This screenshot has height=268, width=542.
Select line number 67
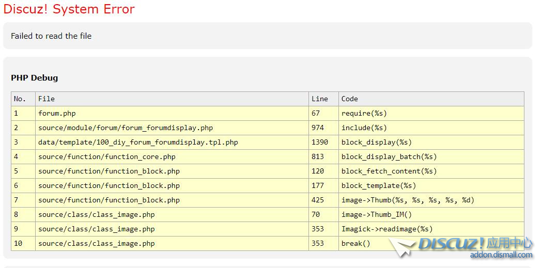[316, 113]
